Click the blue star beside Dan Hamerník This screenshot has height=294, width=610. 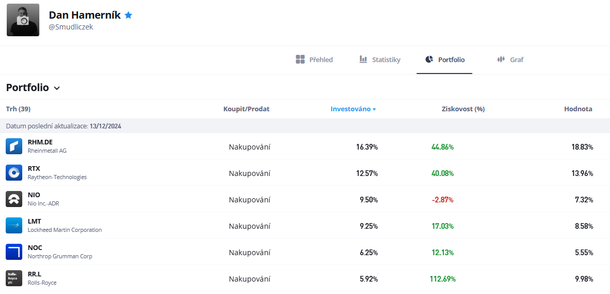[128, 15]
